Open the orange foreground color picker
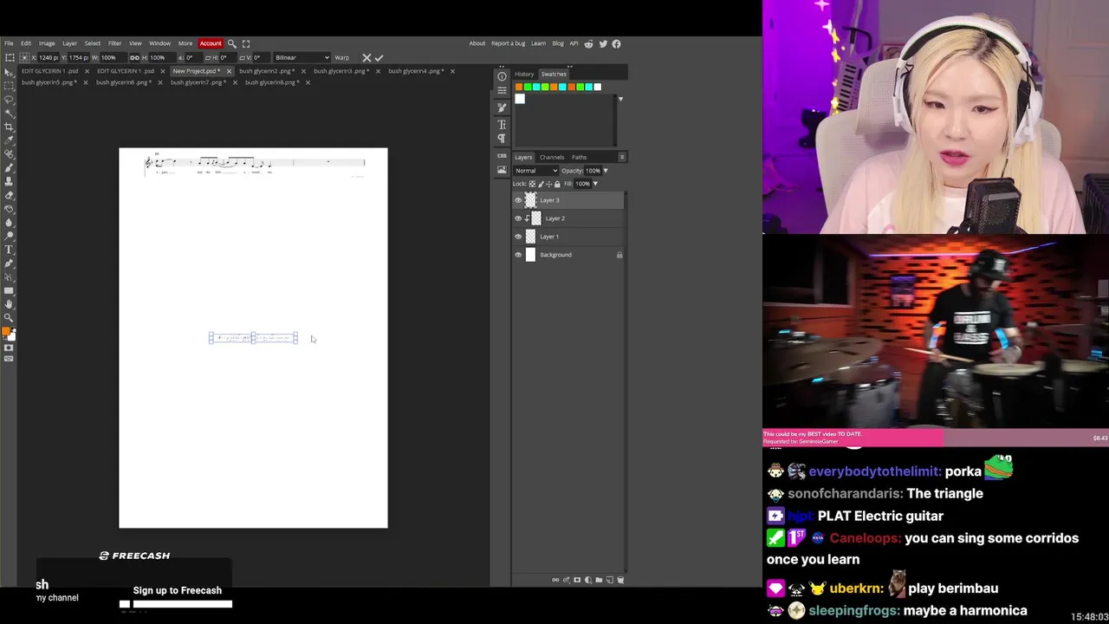The height and width of the screenshot is (624, 1109). [x=6, y=332]
